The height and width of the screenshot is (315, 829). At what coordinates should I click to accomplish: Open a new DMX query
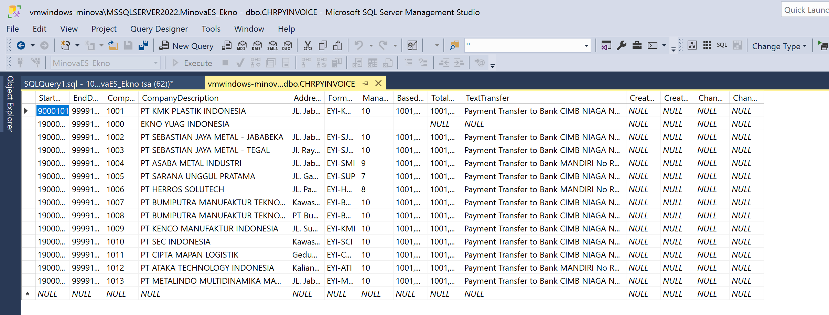(257, 45)
